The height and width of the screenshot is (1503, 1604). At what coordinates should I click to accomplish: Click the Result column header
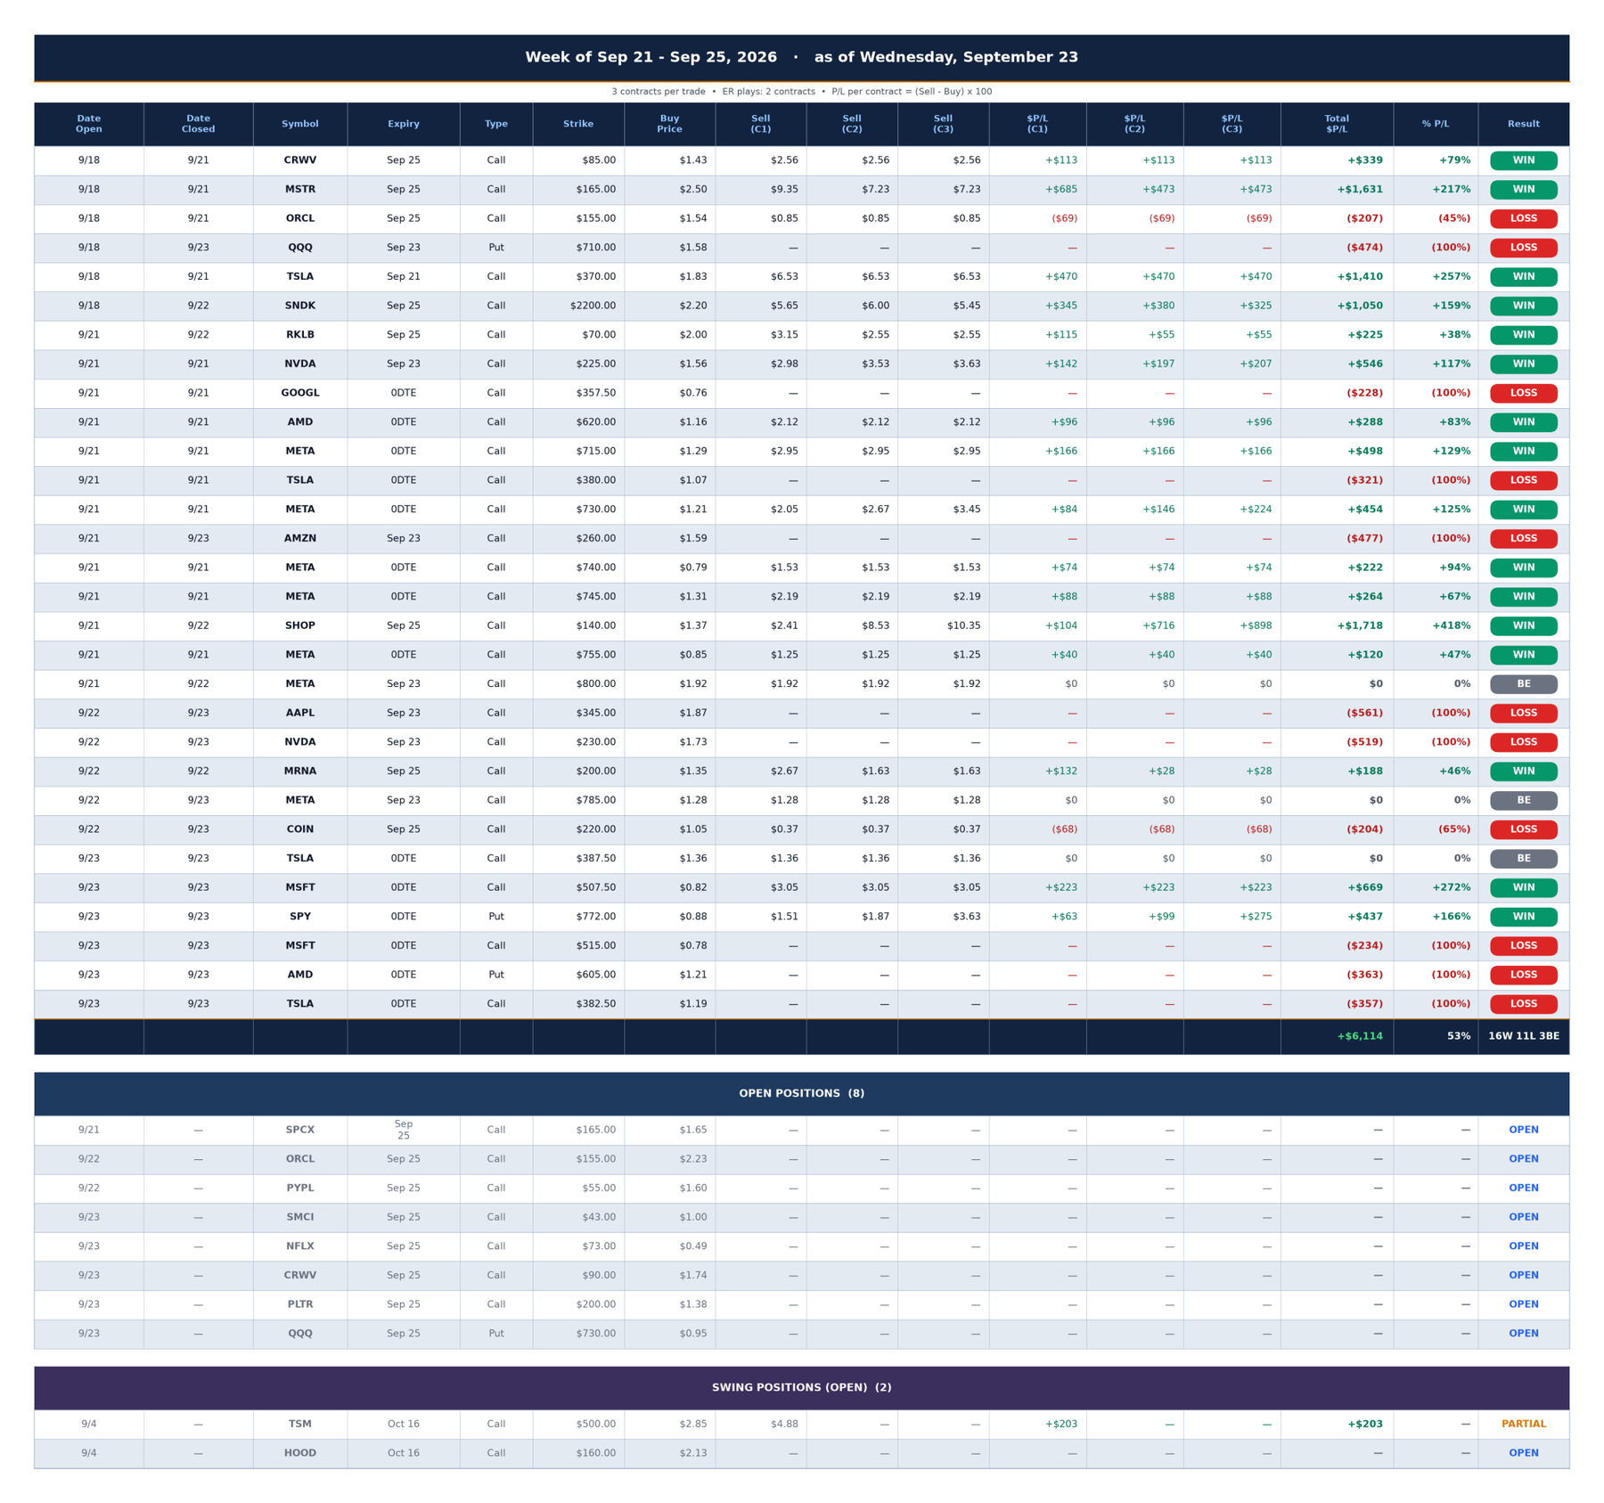pos(1524,124)
